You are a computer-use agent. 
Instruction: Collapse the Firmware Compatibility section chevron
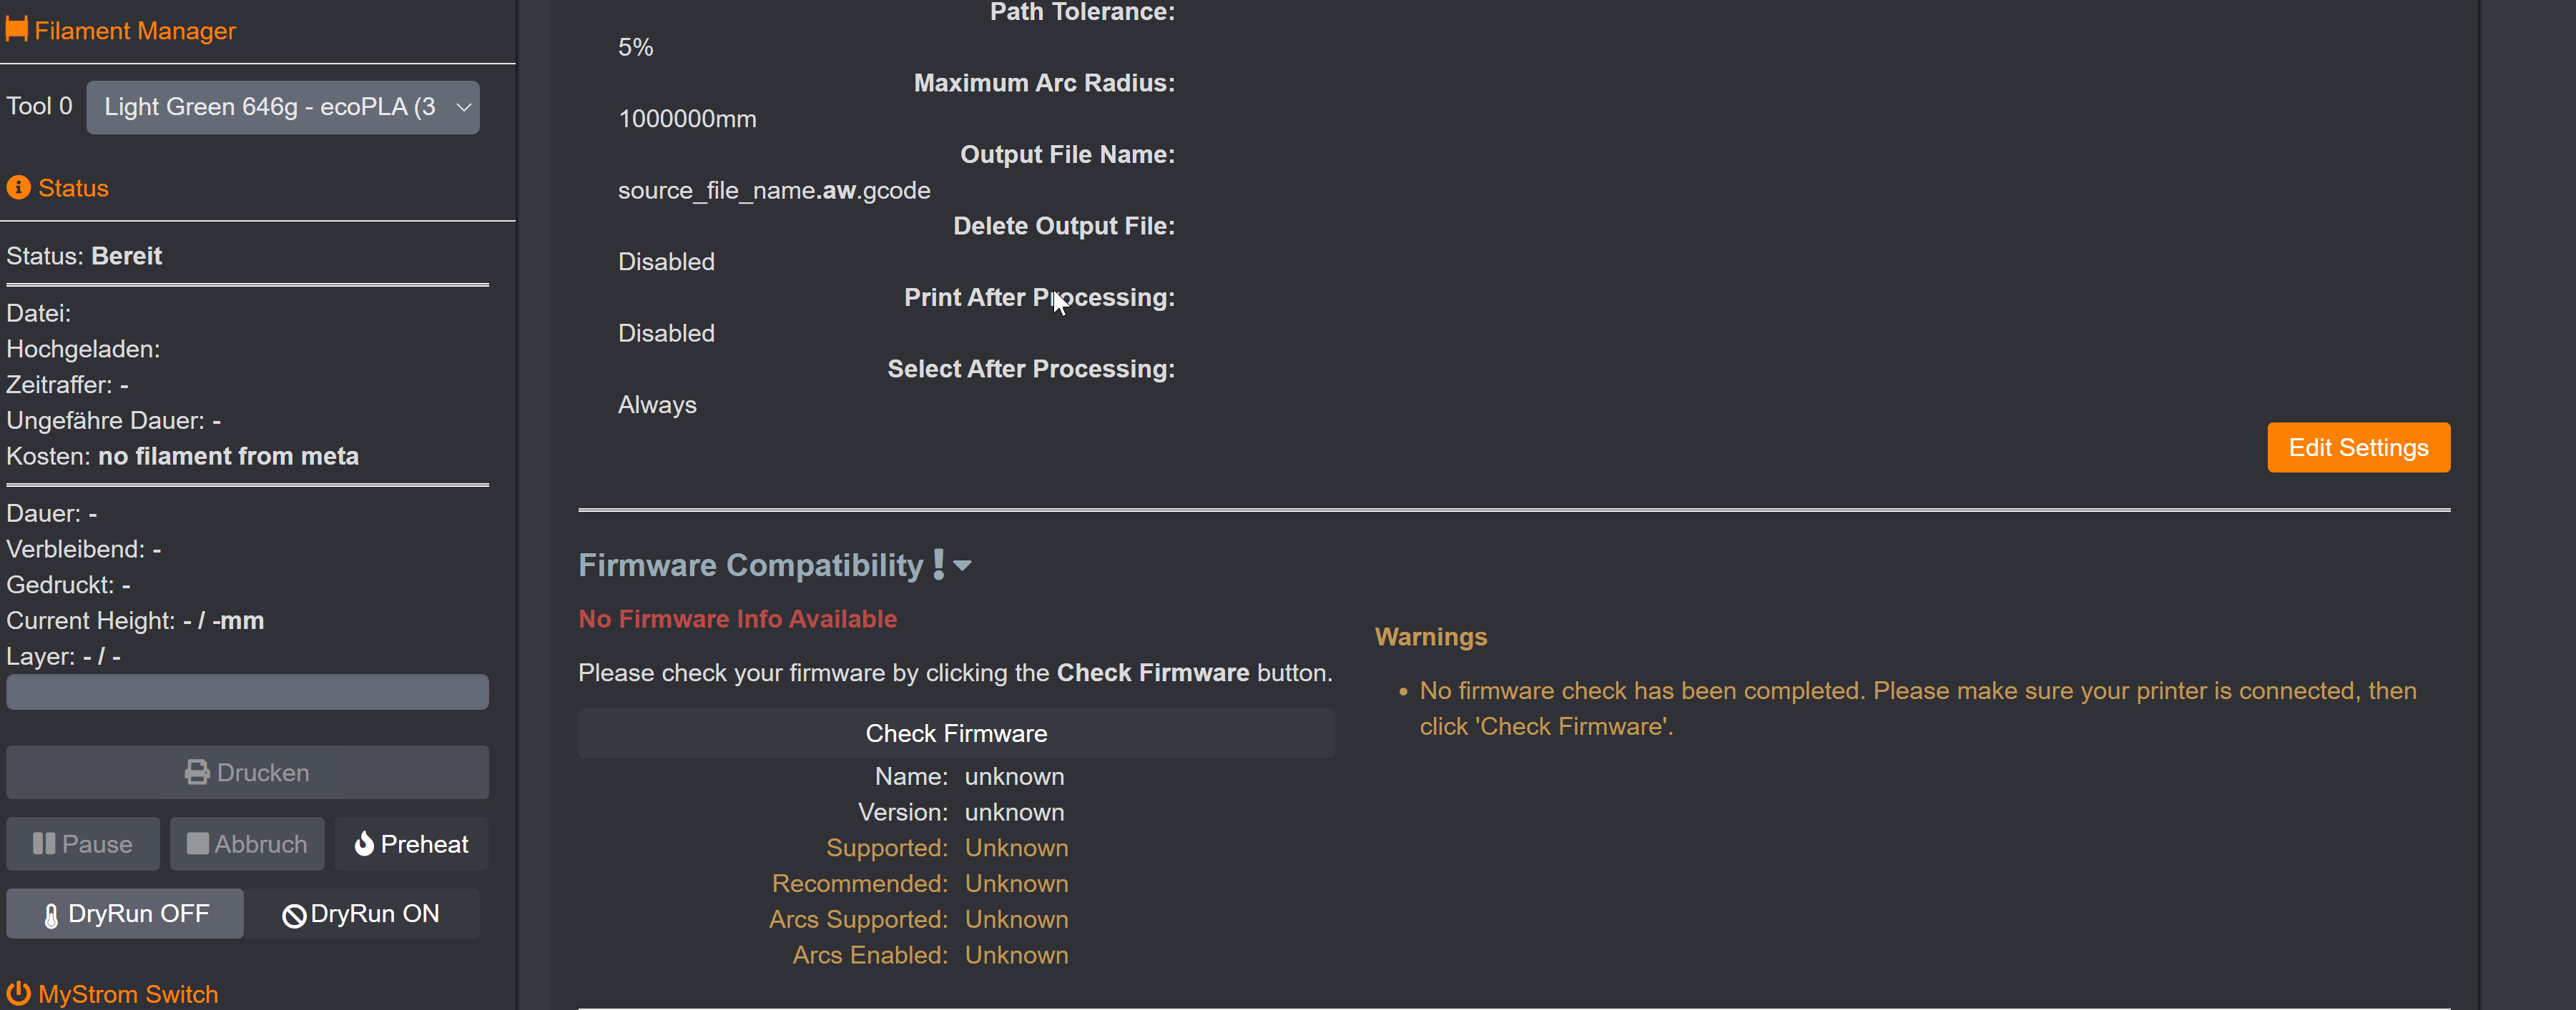(963, 565)
